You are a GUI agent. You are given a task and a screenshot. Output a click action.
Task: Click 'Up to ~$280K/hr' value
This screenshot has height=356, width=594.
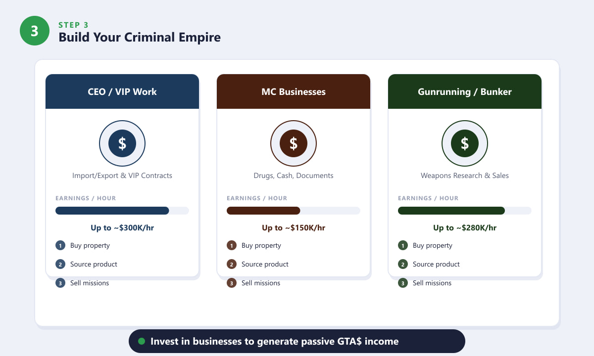click(465, 228)
